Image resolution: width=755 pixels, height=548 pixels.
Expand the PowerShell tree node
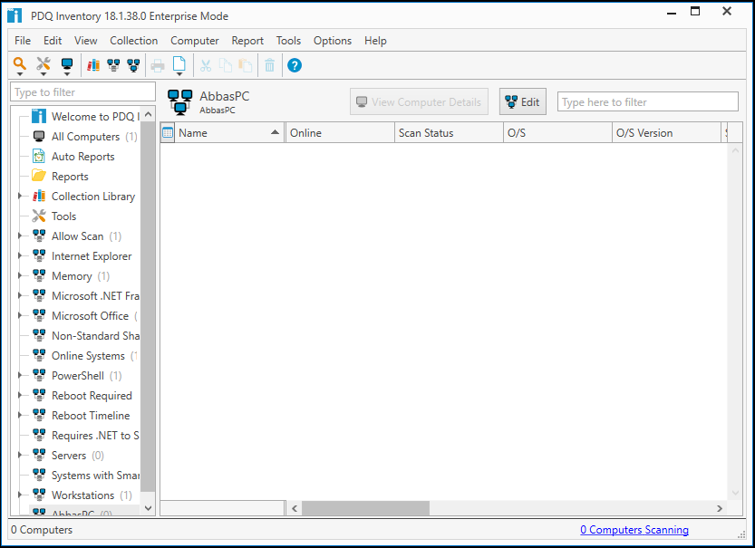point(20,375)
